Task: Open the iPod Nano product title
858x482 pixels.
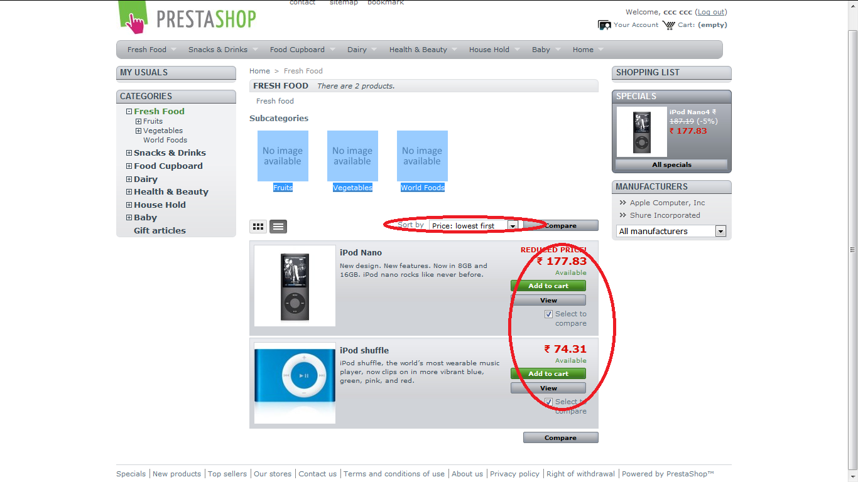Action: (x=361, y=253)
